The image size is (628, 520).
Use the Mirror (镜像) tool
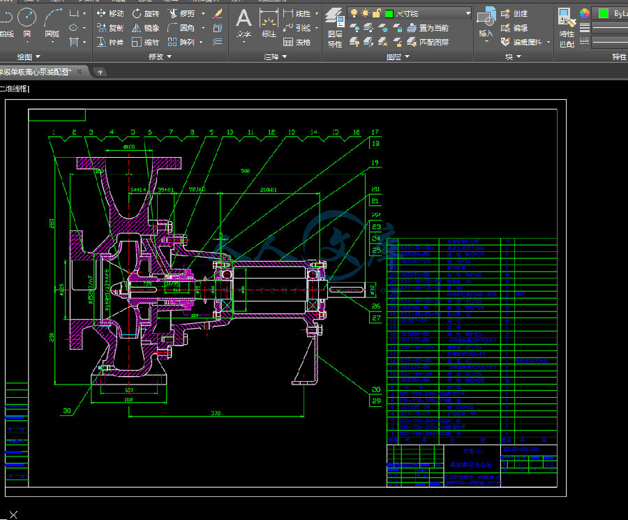[145, 28]
